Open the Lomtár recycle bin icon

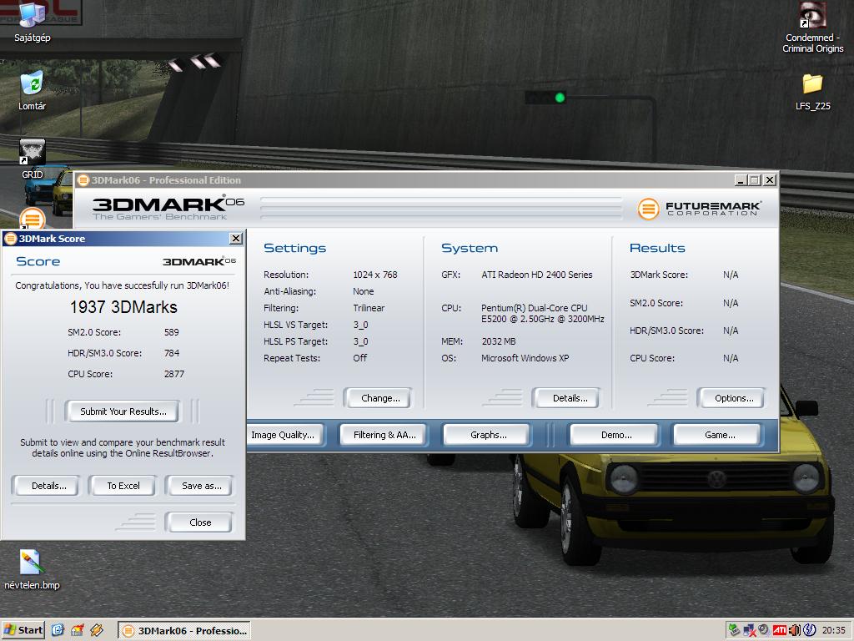tap(33, 90)
